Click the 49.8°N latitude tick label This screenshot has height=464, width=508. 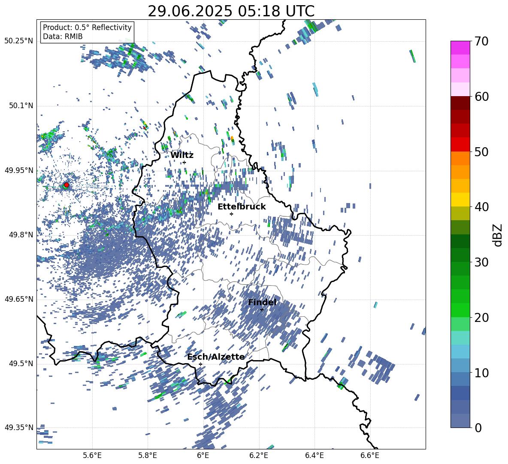[x=21, y=235]
